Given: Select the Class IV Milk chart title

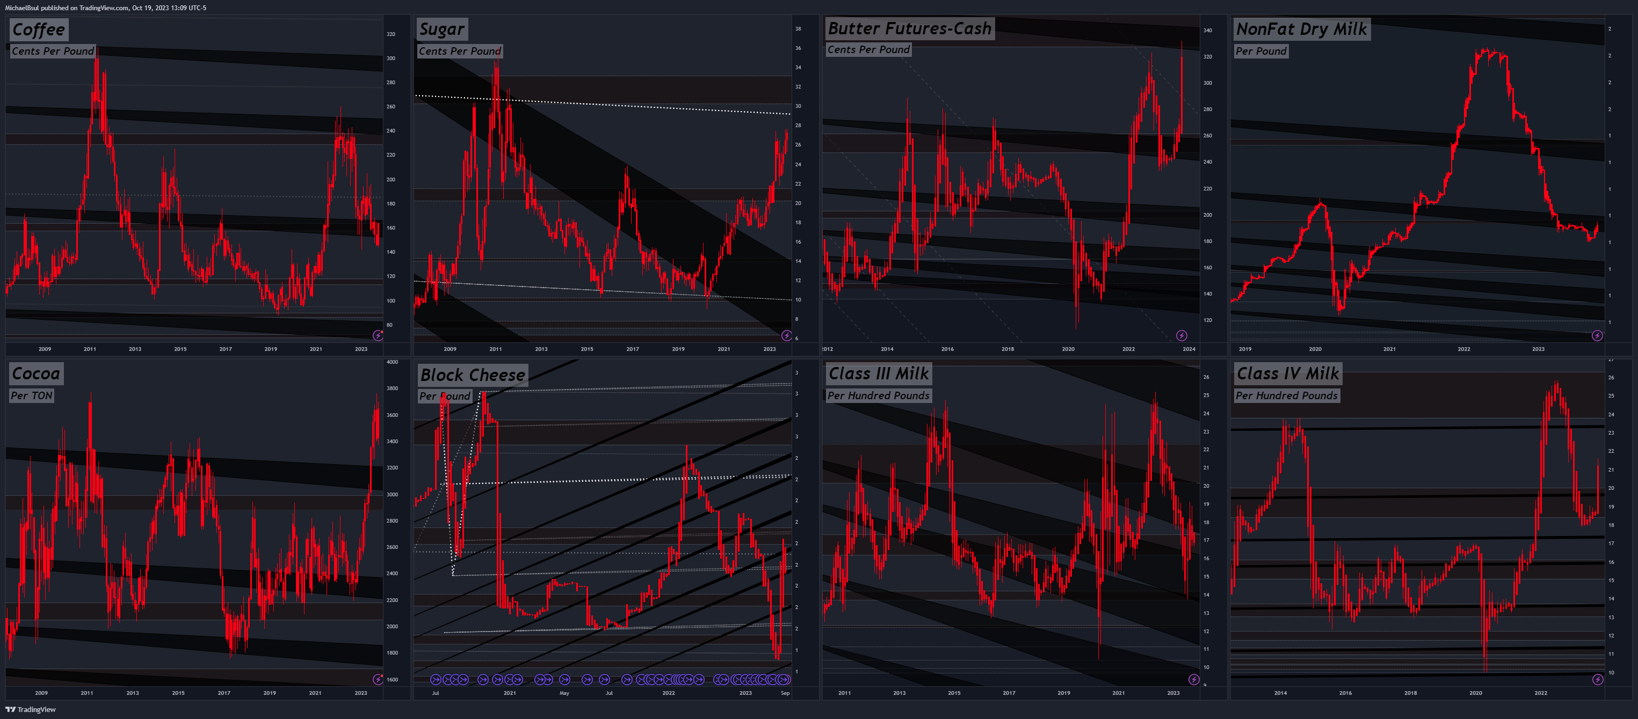Looking at the screenshot, I should [1288, 373].
